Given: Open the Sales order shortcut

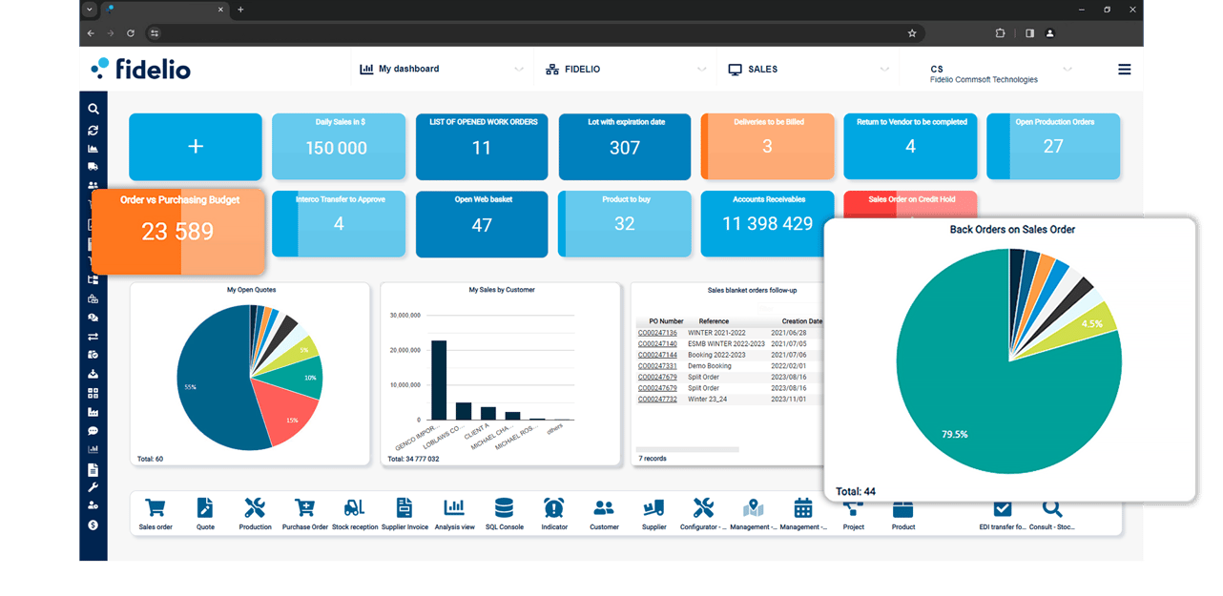Looking at the screenshot, I should 155,514.
